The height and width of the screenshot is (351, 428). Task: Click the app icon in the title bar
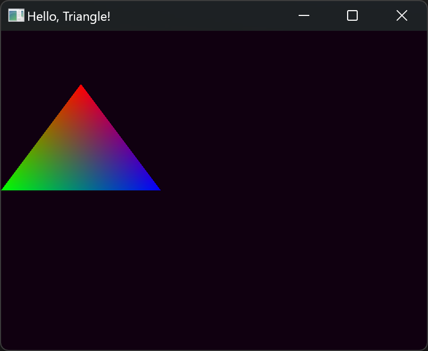[16, 16]
